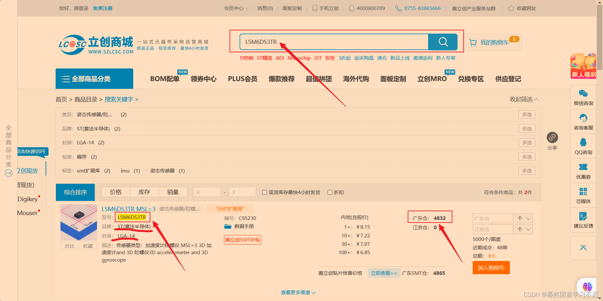The image size is (603, 301).
Task: Open LSM6DS3TR MSL=3 product link
Action: [x=128, y=209]
